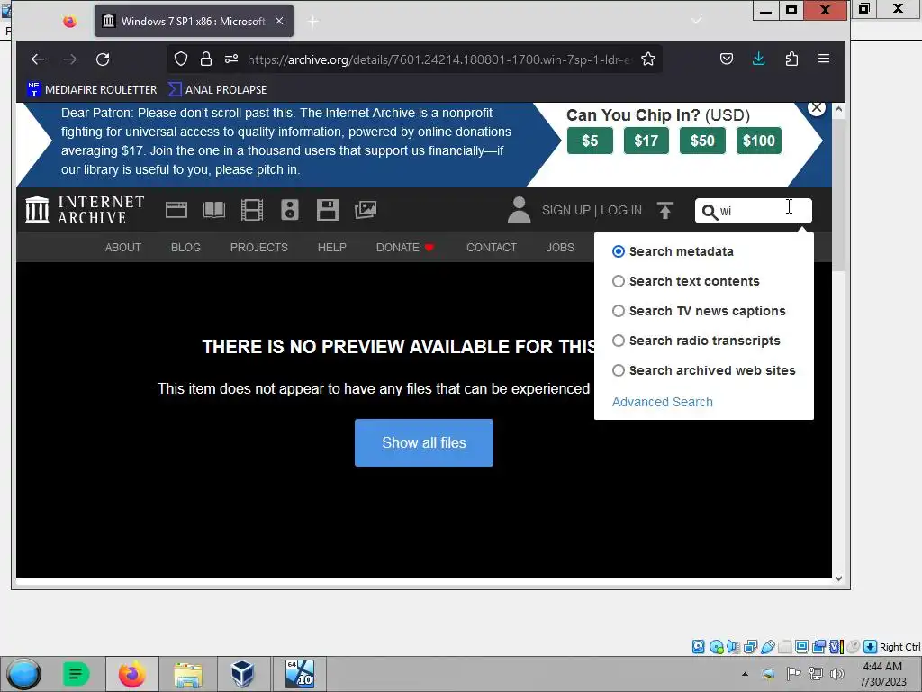Click the search box containing 'wi'
Image resolution: width=922 pixels, height=692 pixels.
pos(754,211)
